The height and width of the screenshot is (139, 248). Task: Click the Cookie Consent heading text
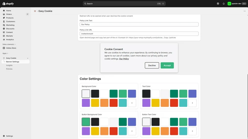click(113, 49)
